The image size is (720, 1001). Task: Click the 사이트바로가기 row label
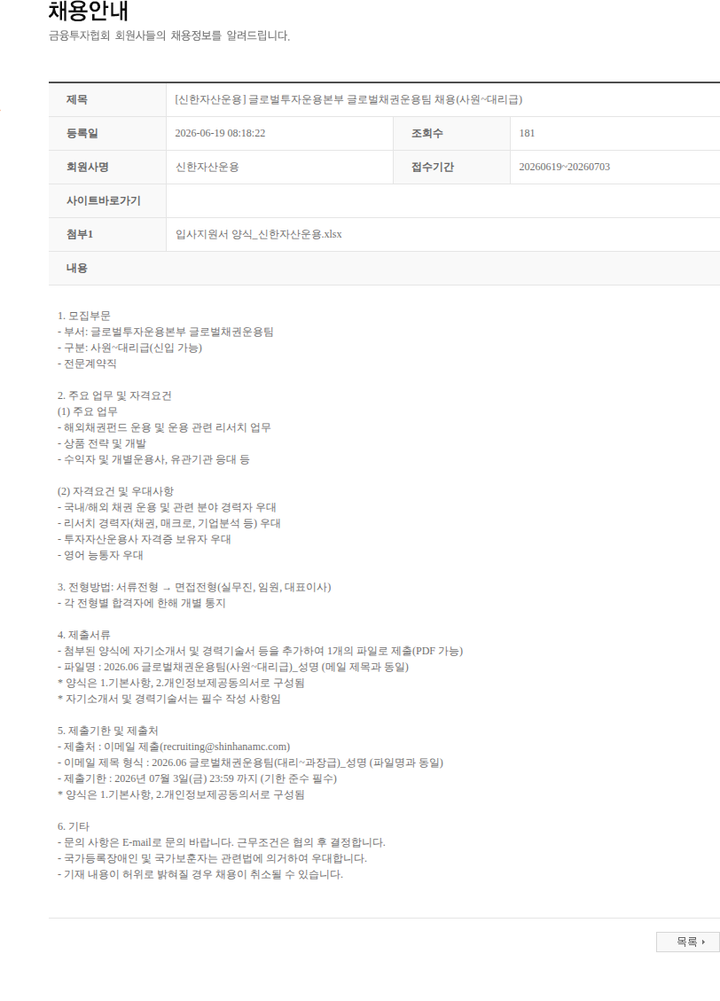click(104, 200)
